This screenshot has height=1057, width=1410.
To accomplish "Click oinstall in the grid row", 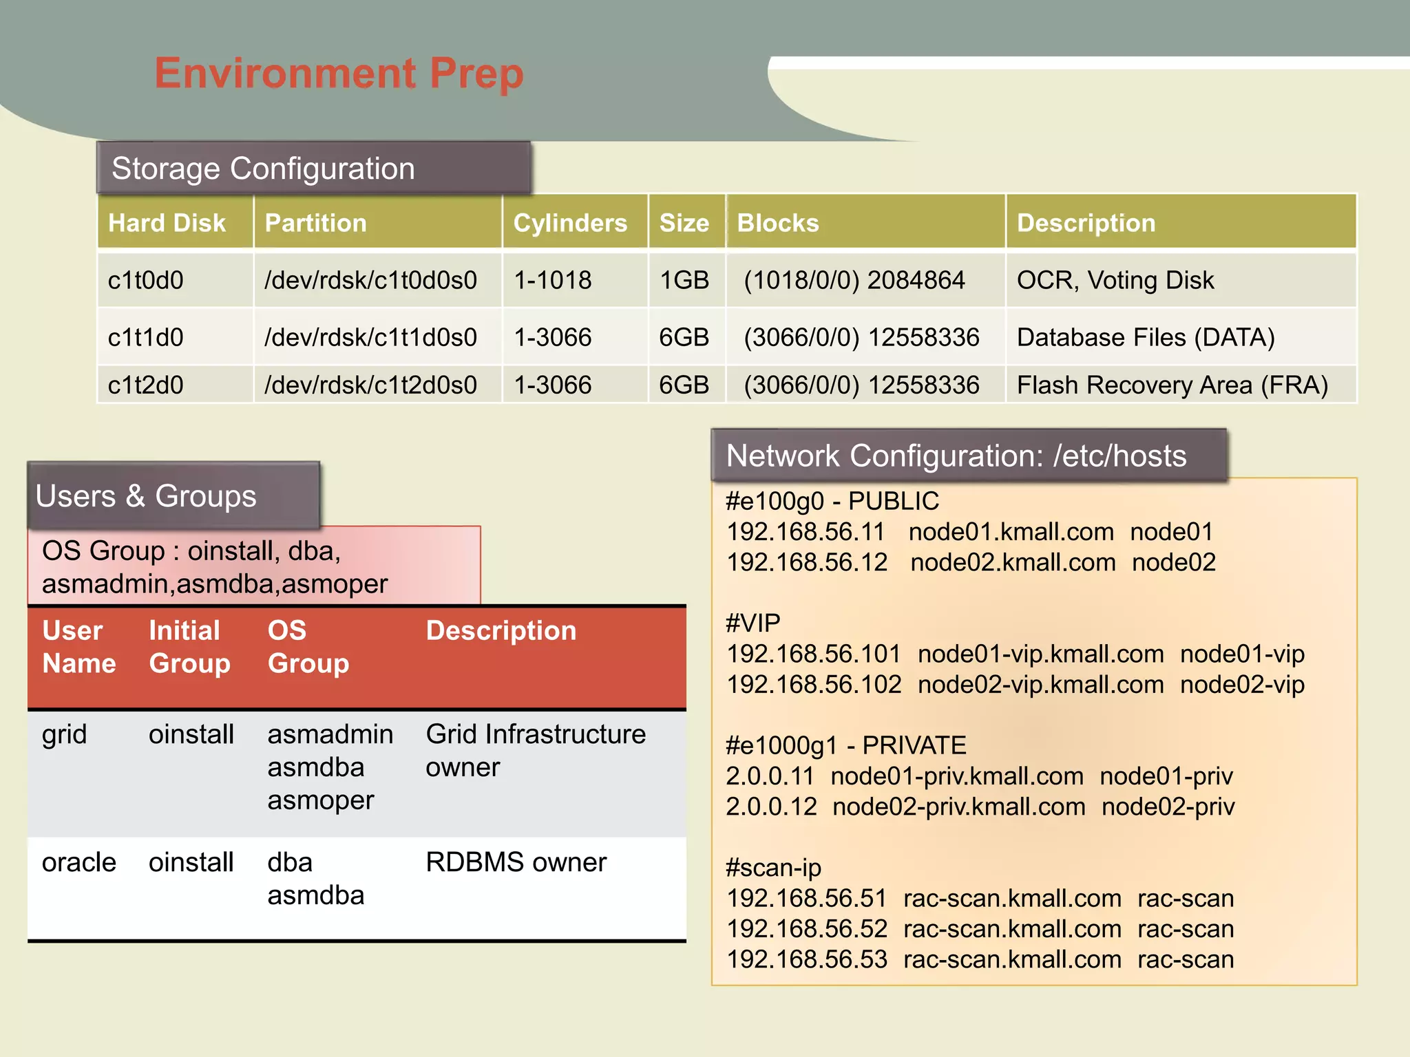I will click(191, 734).
